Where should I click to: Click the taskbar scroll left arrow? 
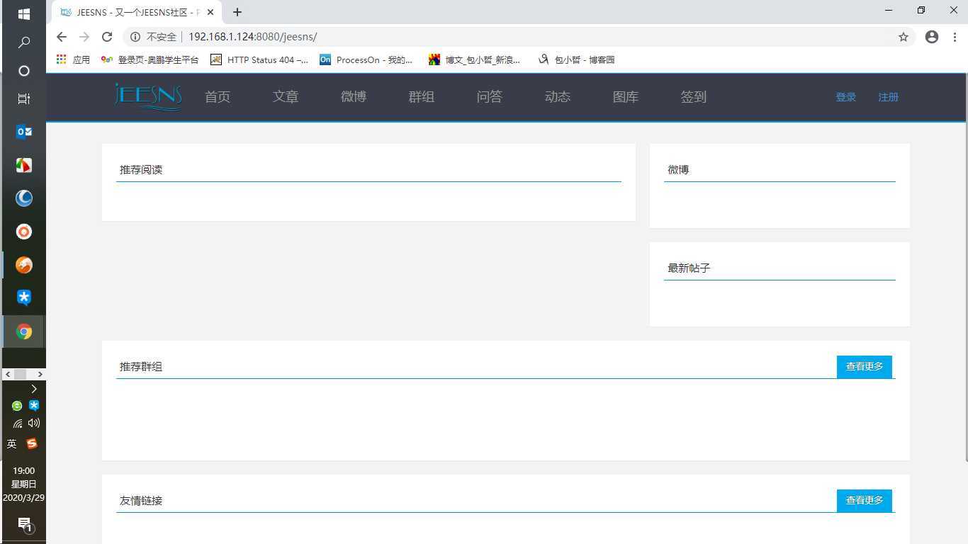8,374
